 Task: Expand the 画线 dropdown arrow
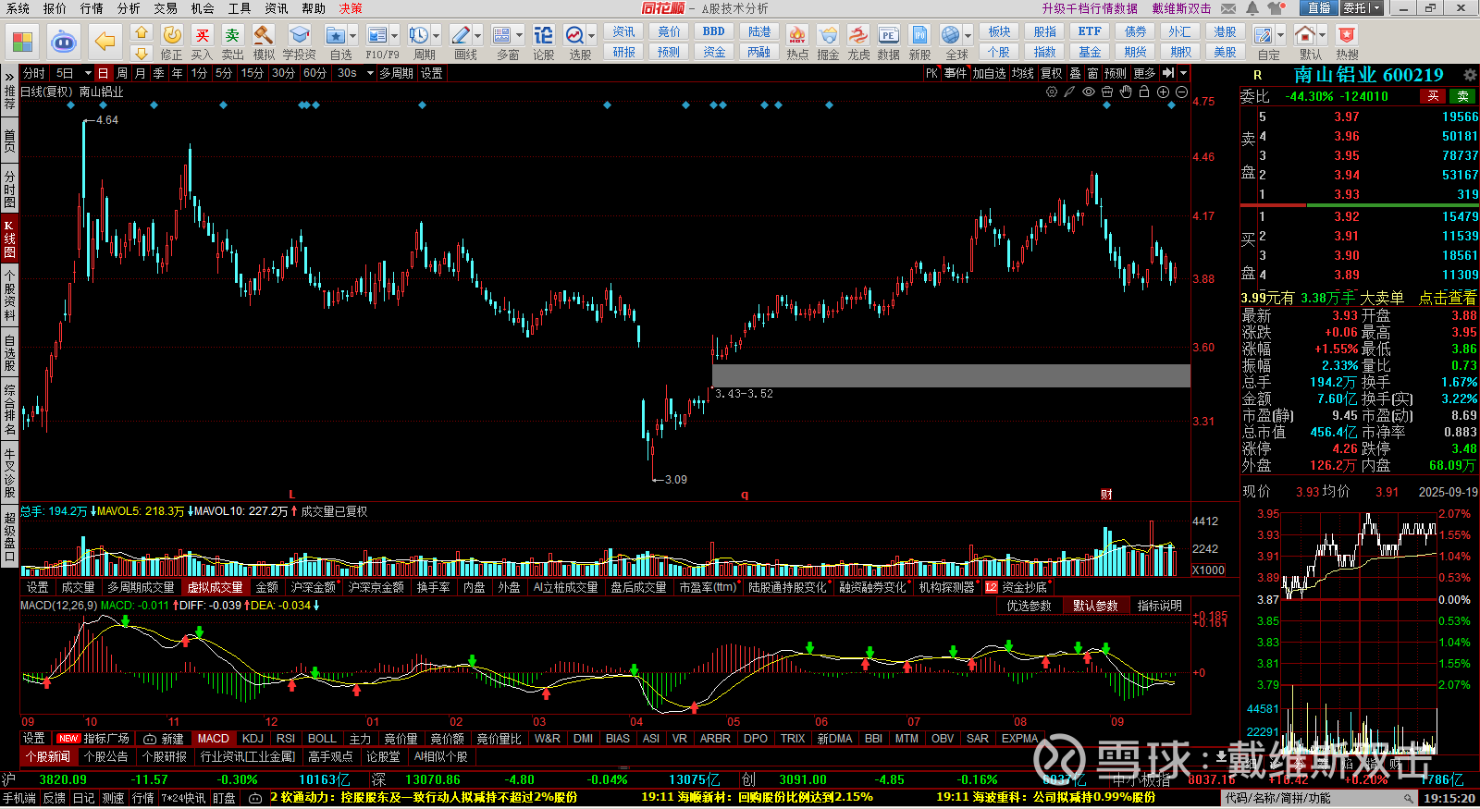pos(477,36)
